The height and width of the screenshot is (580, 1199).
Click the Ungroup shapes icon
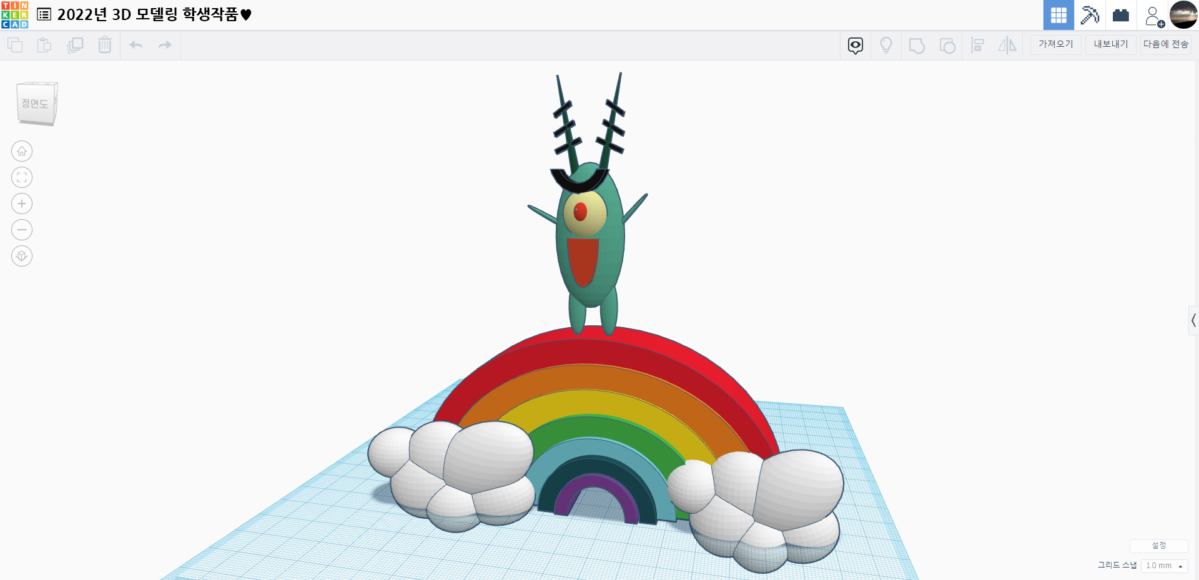[x=947, y=45]
